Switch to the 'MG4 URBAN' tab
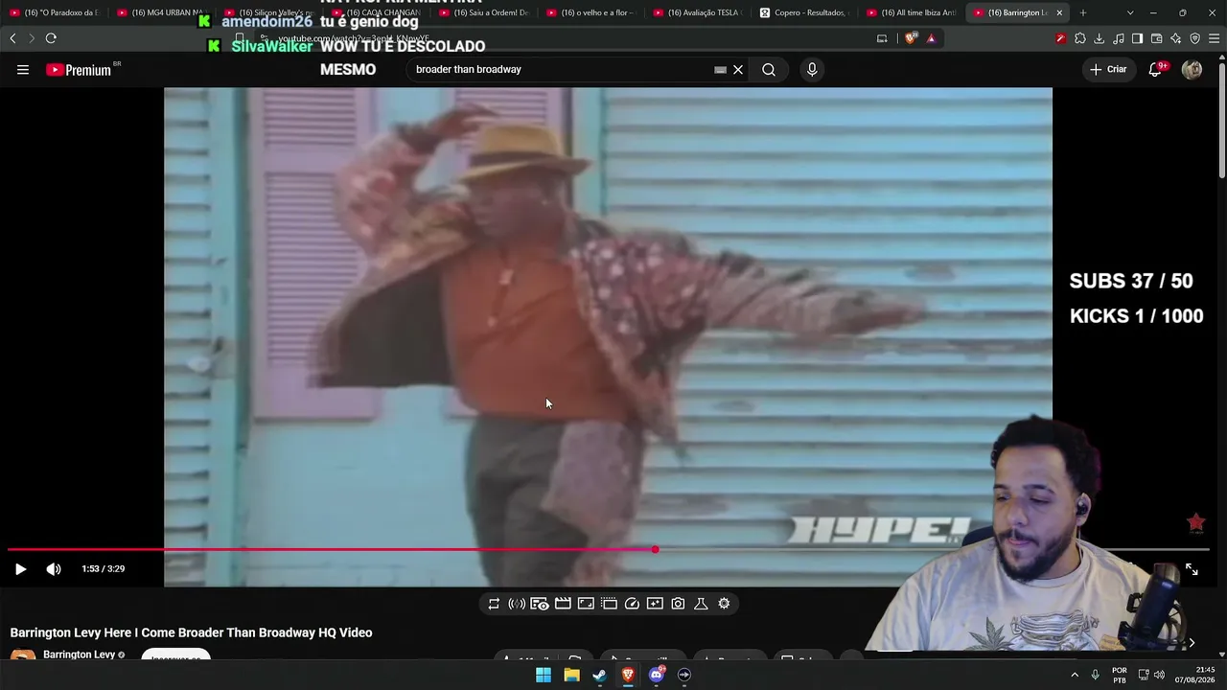 pos(161,12)
